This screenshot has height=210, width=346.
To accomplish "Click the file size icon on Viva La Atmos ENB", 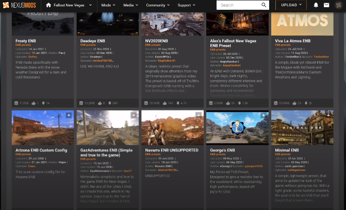I will (x=275, y=103).
